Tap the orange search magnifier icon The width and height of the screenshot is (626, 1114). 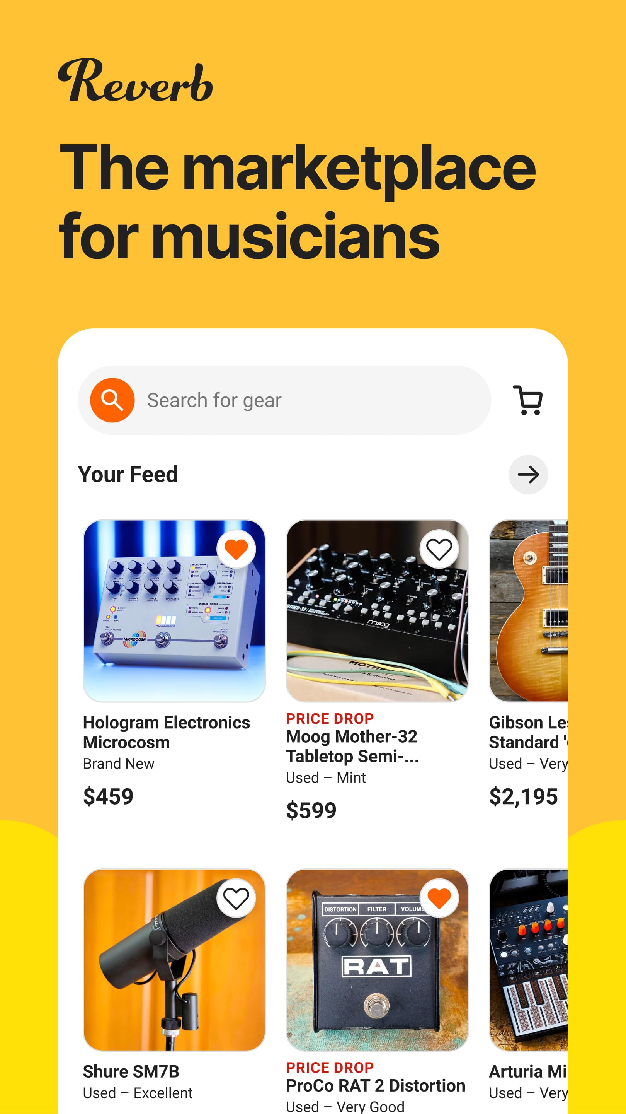point(112,400)
